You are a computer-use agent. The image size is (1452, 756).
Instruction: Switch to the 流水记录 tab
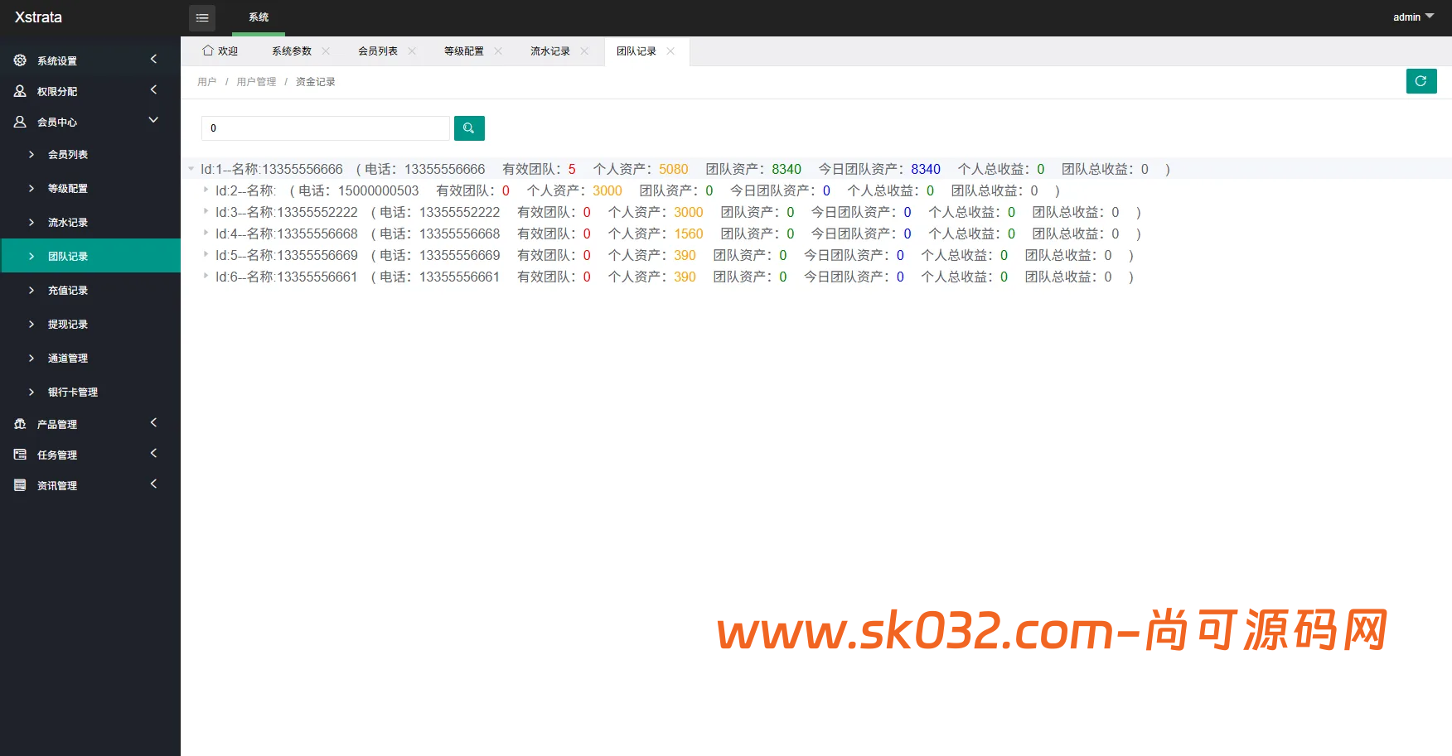[549, 51]
